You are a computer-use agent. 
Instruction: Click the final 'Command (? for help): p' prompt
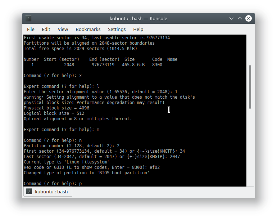point(53,184)
